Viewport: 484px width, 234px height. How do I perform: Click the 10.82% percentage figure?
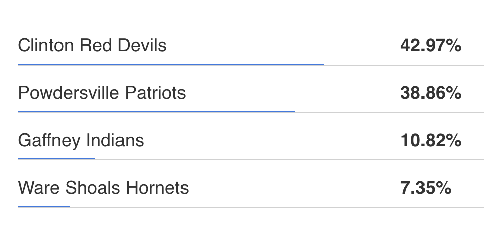431,140
